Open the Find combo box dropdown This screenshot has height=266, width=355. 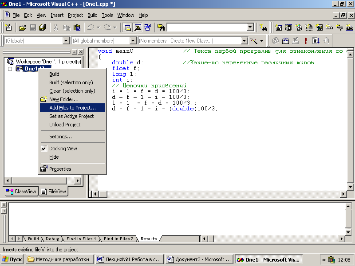[250, 27]
